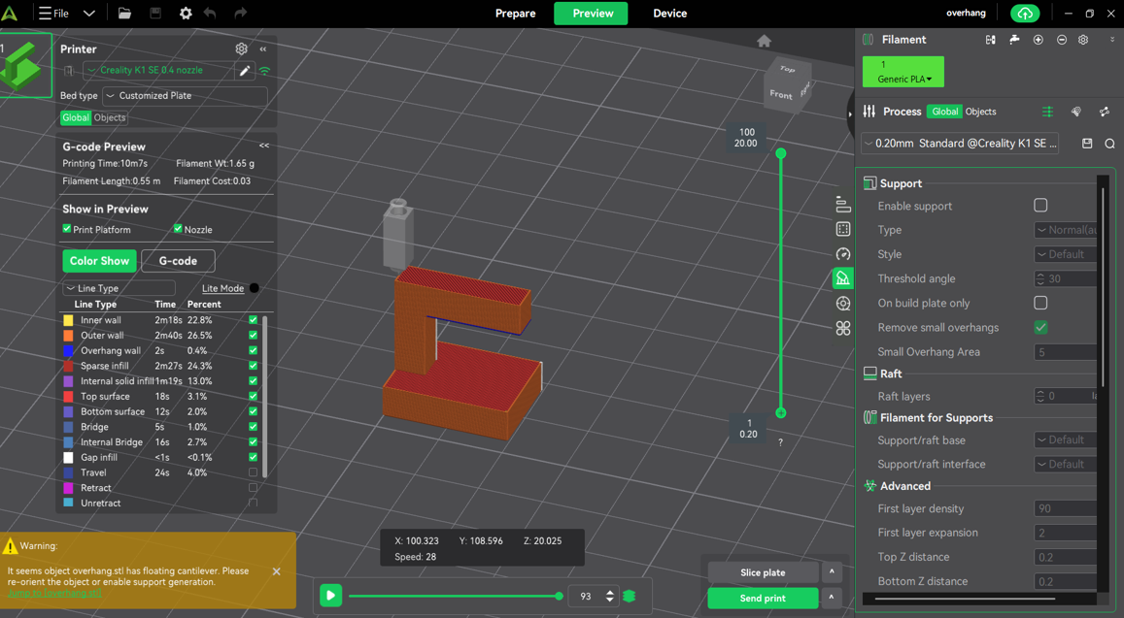Search process settings magnifier icon

click(x=1109, y=144)
